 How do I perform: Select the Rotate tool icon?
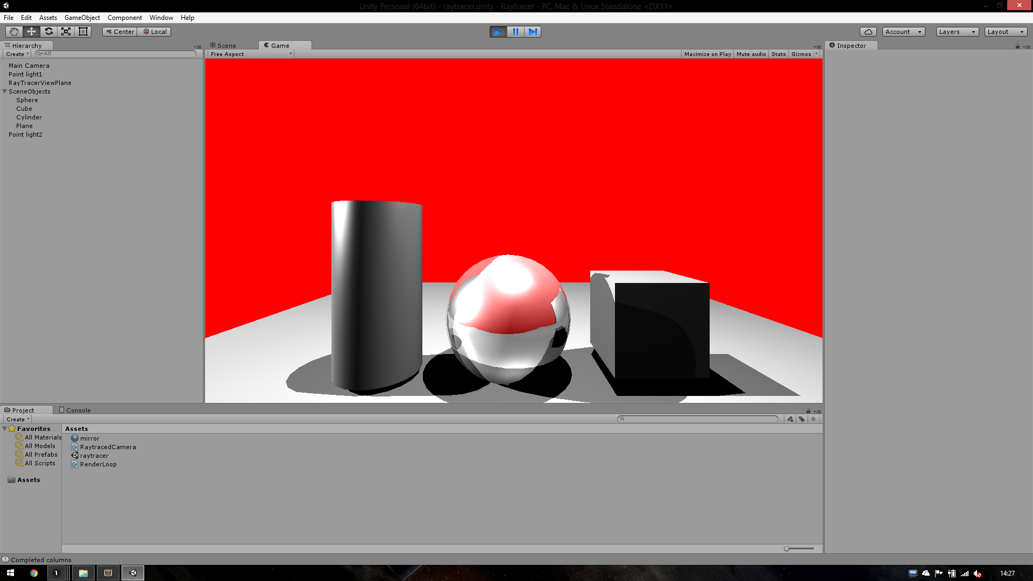coord(48,31)
